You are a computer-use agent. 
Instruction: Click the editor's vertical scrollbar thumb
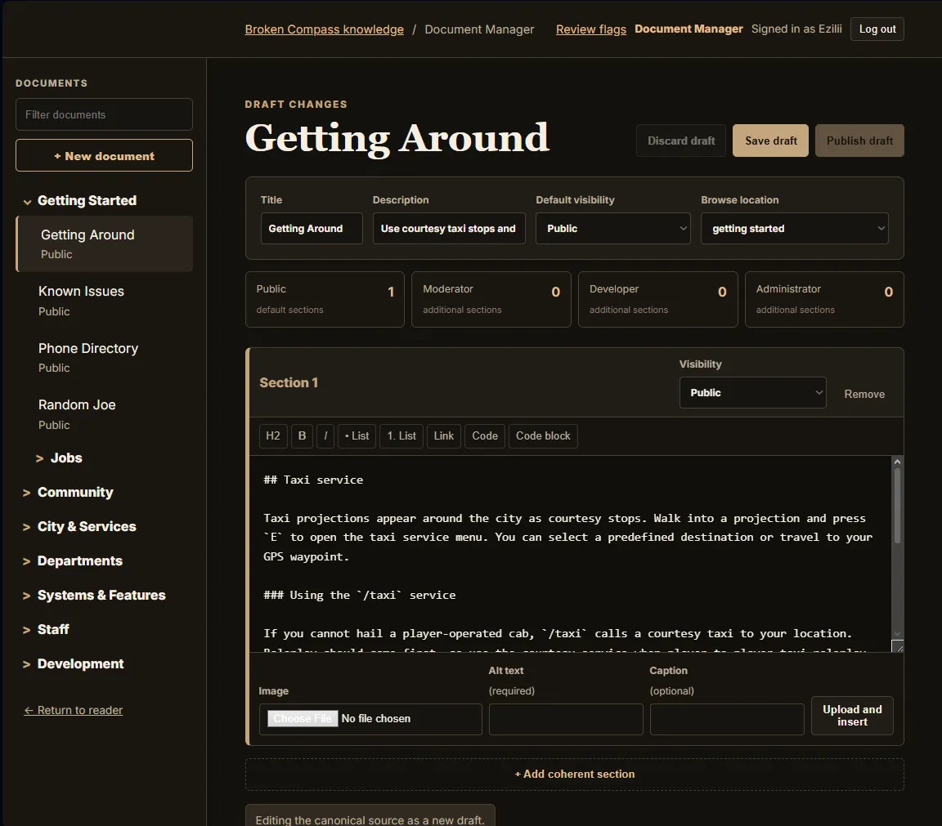[897, 506]
